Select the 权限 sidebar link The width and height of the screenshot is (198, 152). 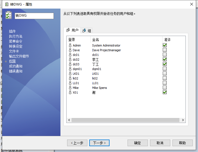[12, 61]
